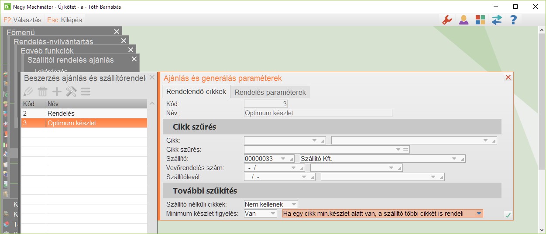Open the Minimum készlet figyelés Van dropdown
Screen dimensions: 546x234
[273, 214]
